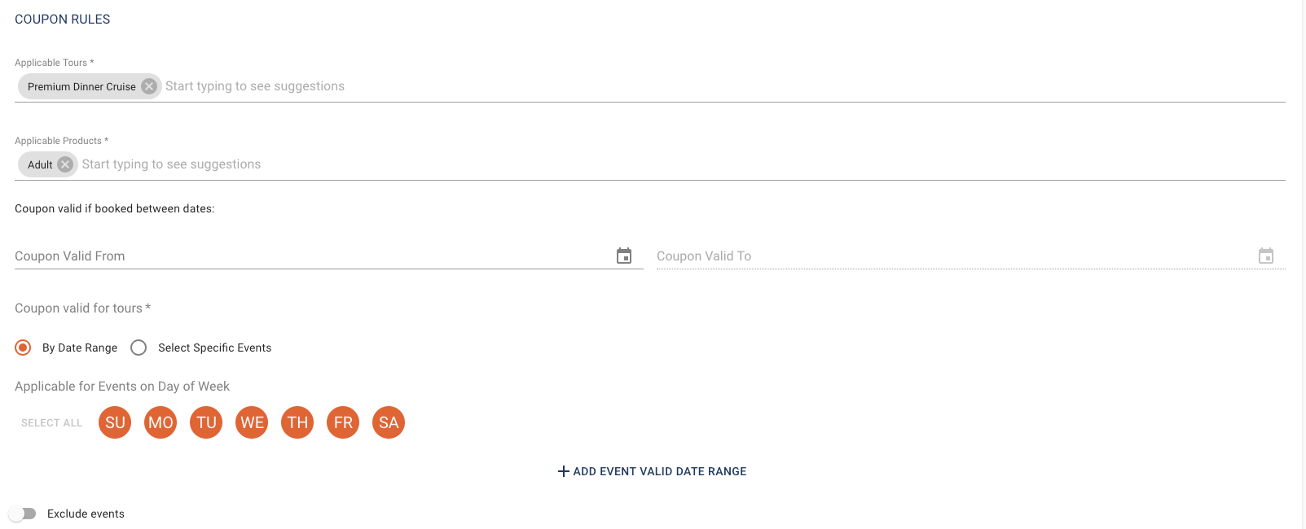
Task: Deselect the TU day of week
Action: click(206, 422)
